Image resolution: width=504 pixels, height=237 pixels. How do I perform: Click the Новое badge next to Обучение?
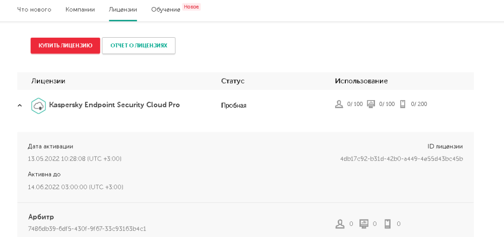pos(192,7)
